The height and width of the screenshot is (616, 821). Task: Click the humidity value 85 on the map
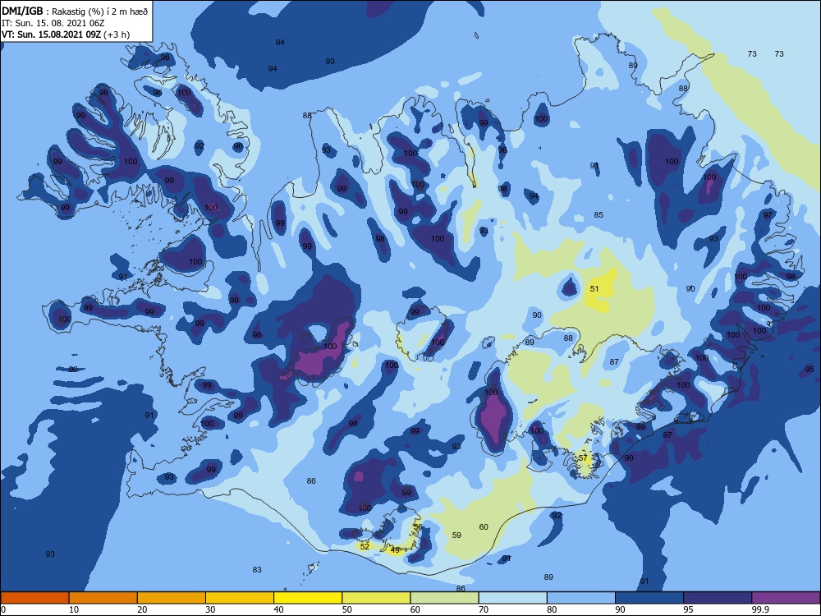point(599,214)
